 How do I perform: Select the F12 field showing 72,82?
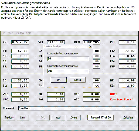[x=127, y=51]
